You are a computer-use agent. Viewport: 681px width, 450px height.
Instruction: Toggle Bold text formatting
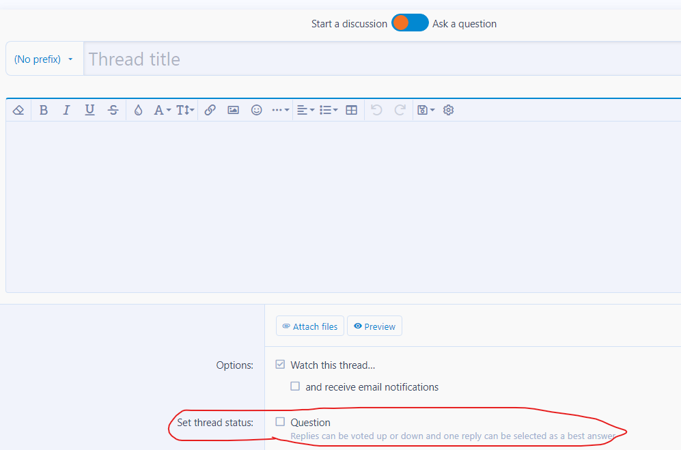click(44, 111)
